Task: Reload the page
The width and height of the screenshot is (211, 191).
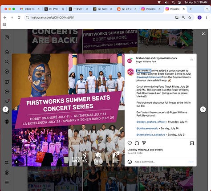Action: coord(19,17)
